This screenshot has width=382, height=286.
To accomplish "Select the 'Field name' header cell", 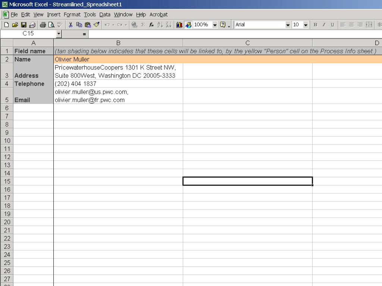I will pyautogui.click(x=33, y=51).
